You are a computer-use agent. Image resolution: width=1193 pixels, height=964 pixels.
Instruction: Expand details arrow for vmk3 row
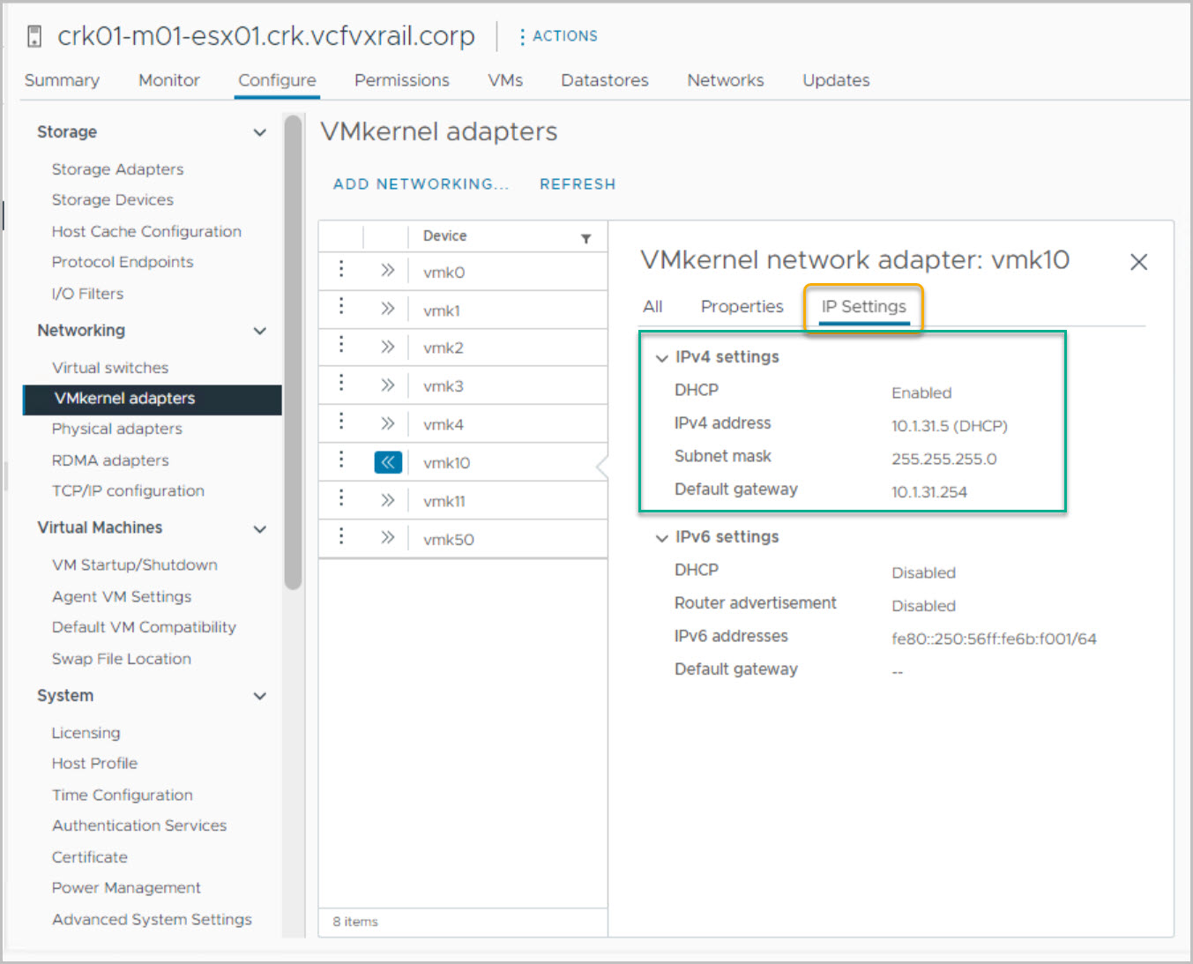click(387, 385)
